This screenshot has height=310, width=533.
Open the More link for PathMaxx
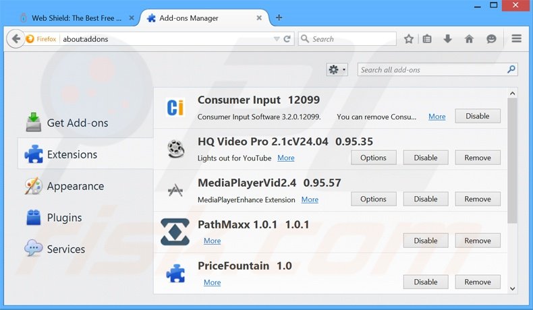tap(212, 241)
